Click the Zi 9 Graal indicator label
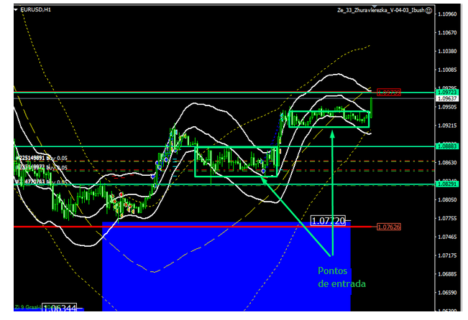 [x=27, y=307]
